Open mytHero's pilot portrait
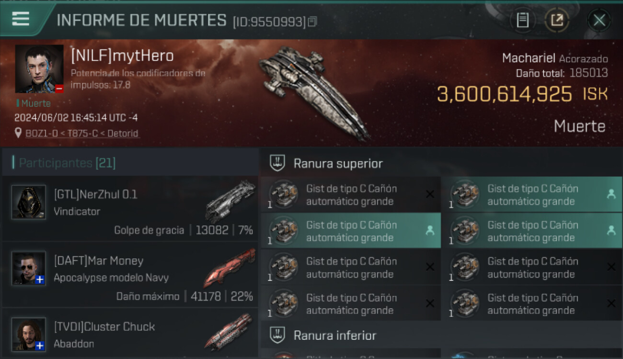Image resolution: width=623 pixels, height=359 pixels. pos(39,69)
